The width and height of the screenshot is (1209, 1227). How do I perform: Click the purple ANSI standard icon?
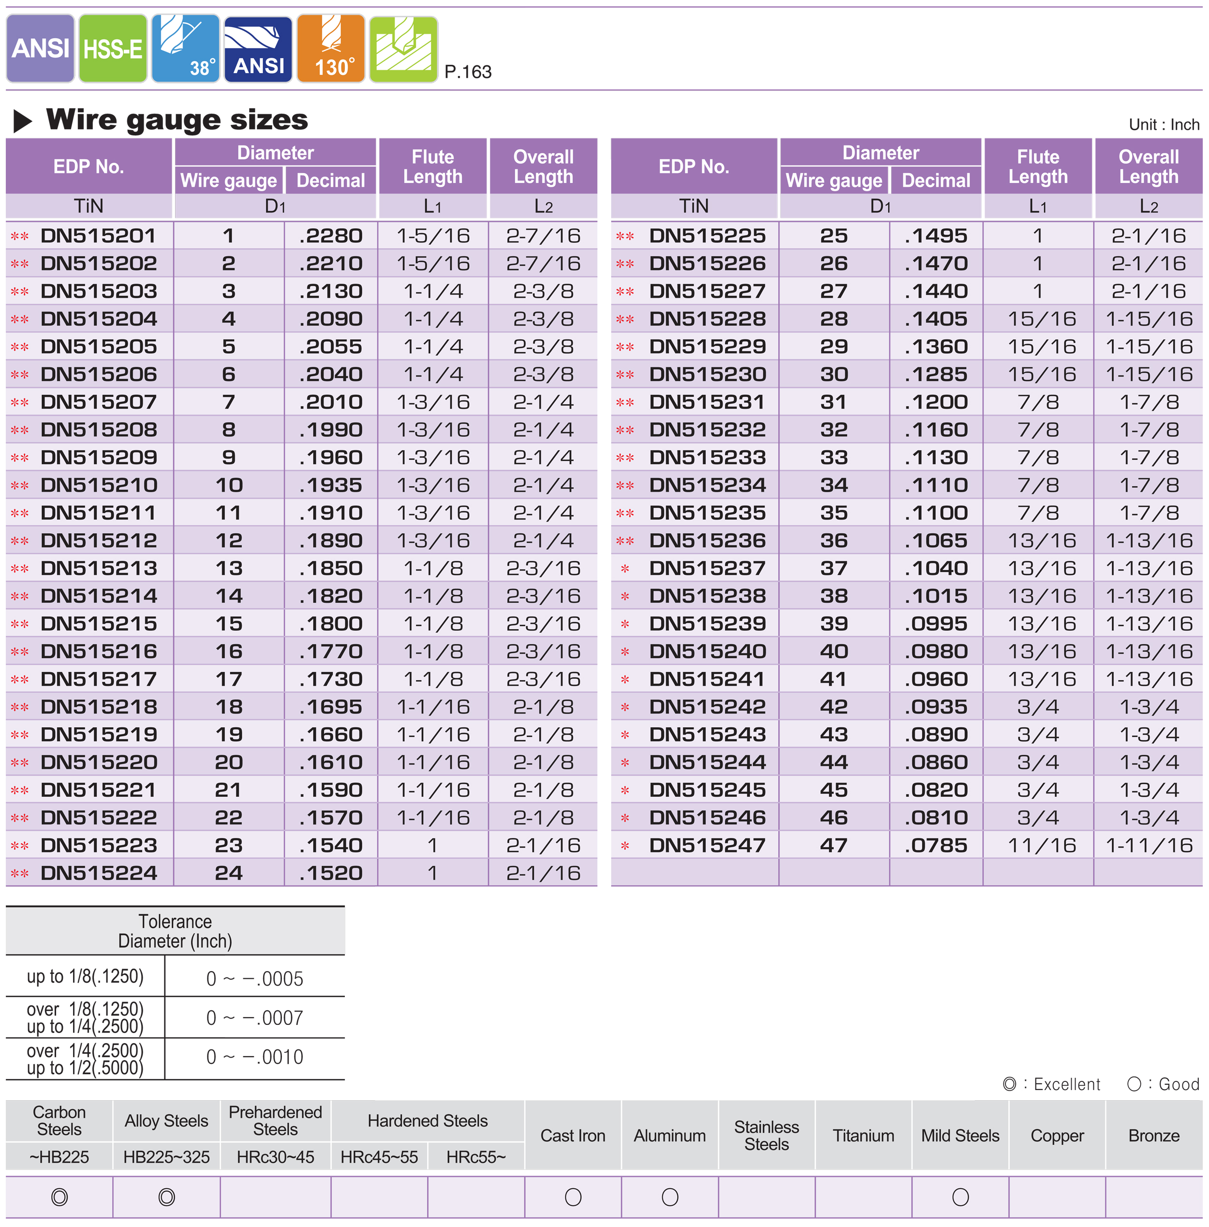41,48
